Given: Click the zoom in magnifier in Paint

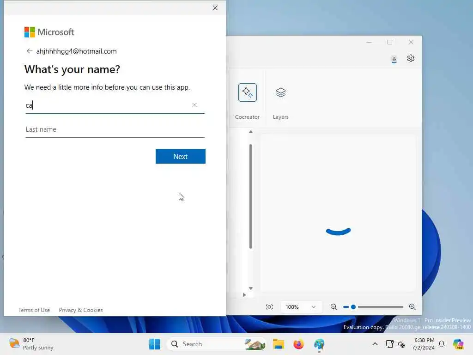Looking at the screenshot, I should pyautogui.click(x=412, y=307).
